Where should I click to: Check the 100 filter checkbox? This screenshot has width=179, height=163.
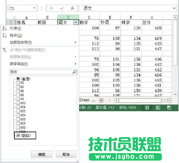point(18,103)
